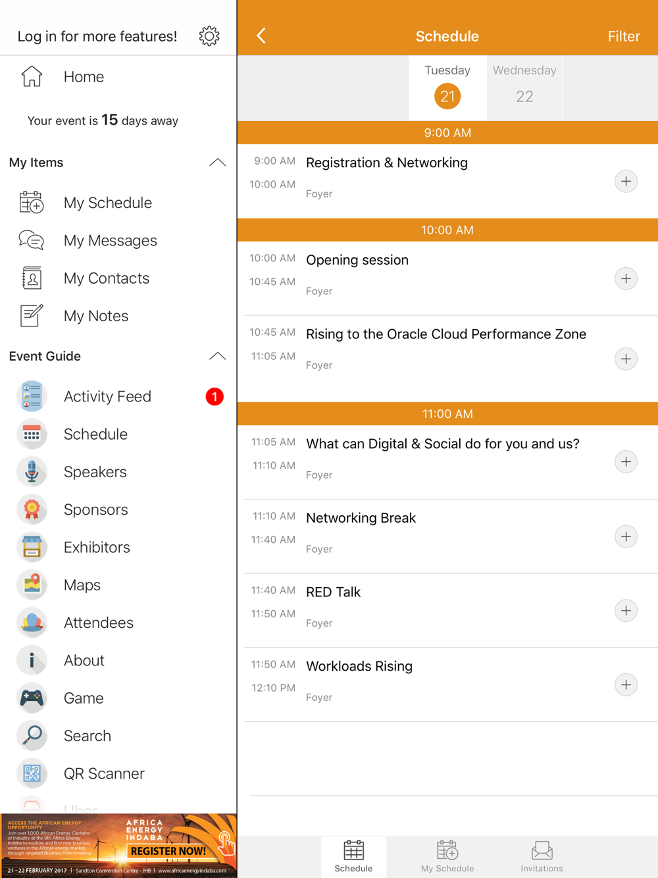Add RED Talk to my schedule
This screenshot has width=658, height=878.
pos(626,611)
